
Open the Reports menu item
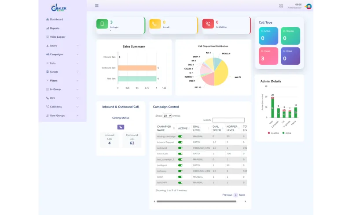(55, 28)
